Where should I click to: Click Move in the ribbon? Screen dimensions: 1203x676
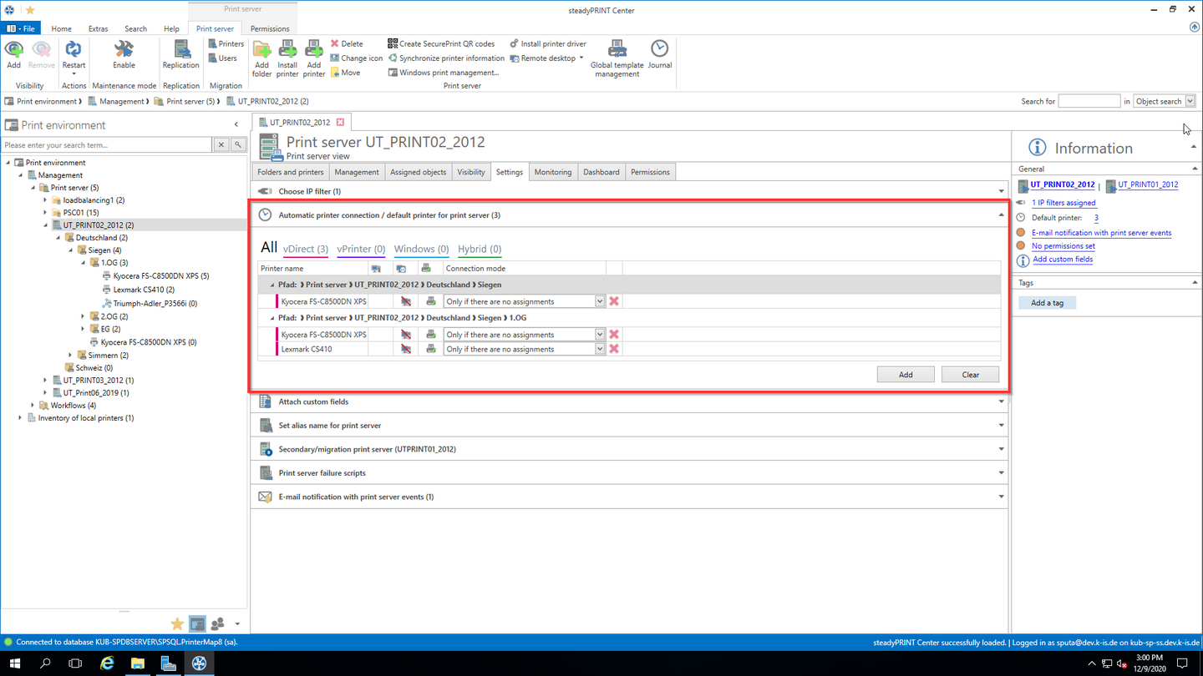point(346,73)
